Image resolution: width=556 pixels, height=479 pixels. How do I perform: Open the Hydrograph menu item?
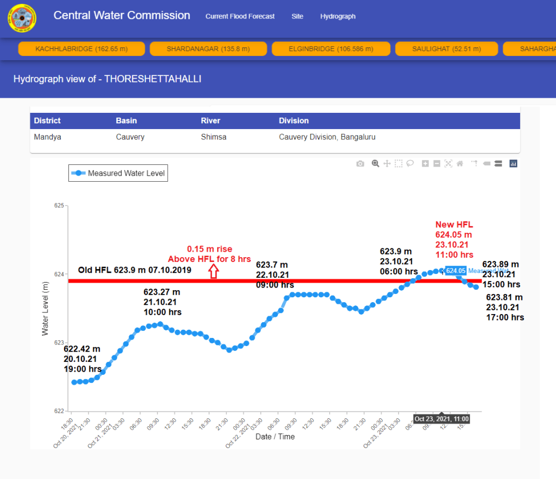click(338, 16)
